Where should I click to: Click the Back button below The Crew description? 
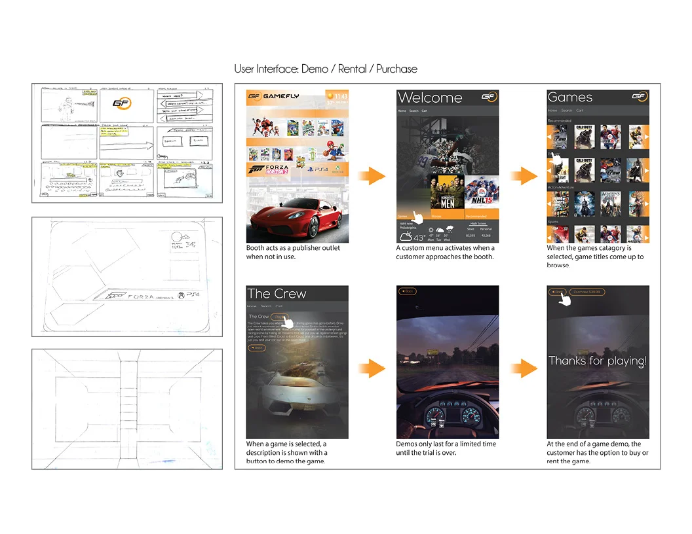(x=257, y=347)
